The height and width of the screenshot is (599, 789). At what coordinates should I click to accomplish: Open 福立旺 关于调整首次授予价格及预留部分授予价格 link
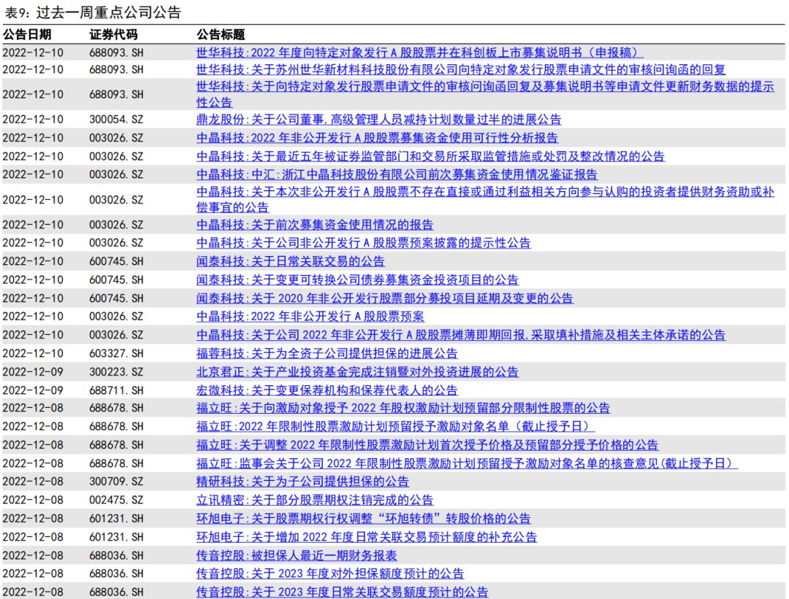[427, 445]
